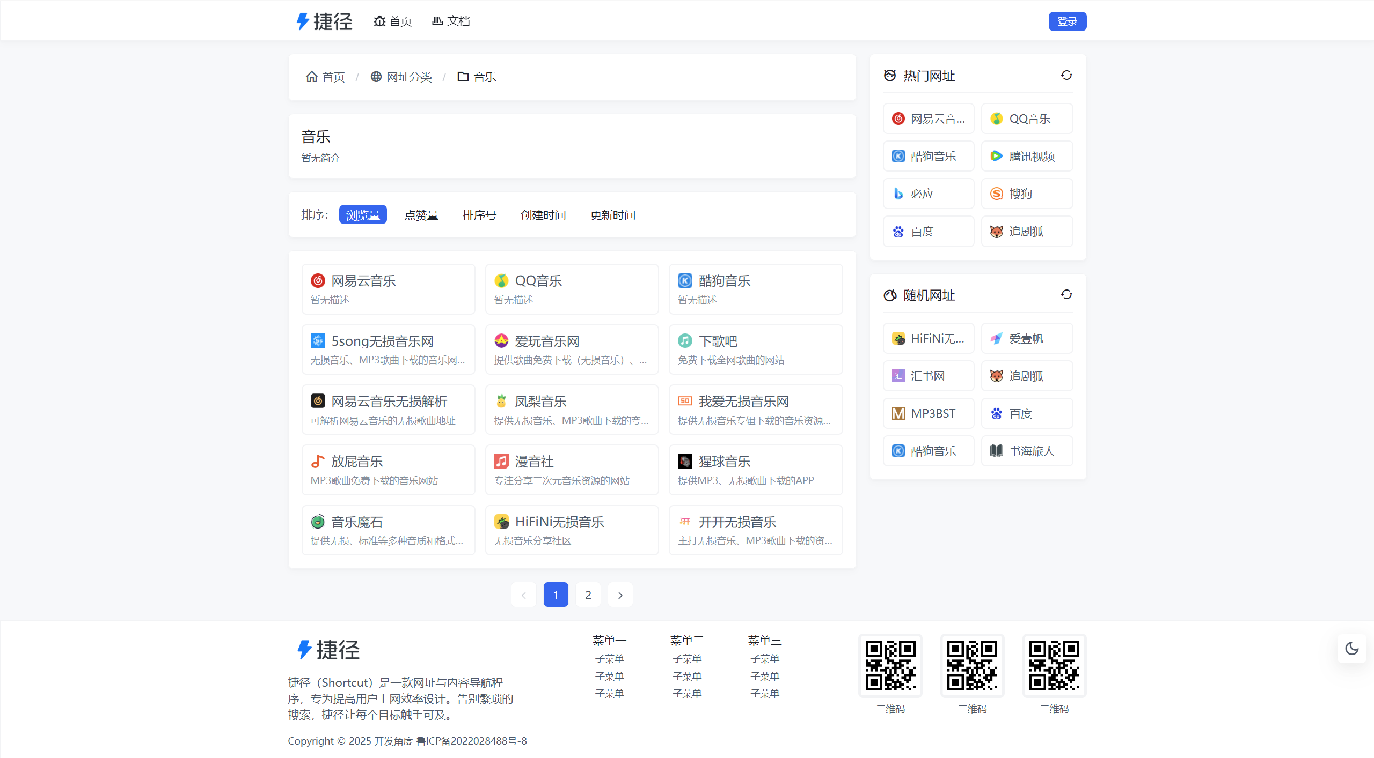Sort by 点赞量
The height and width of the screenshot is (758, 1374).
point(421,215)
